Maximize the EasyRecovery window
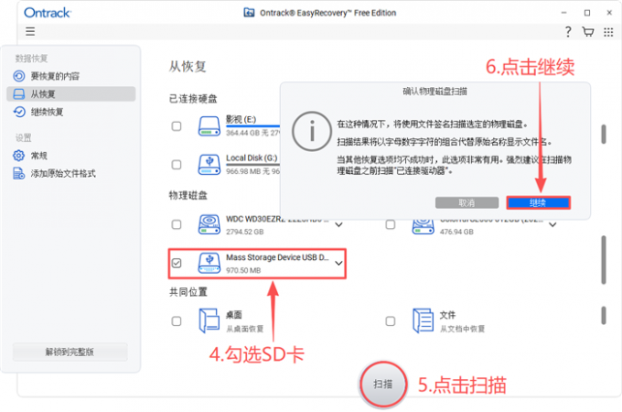622x412 pixels. [x=587, y=13]
